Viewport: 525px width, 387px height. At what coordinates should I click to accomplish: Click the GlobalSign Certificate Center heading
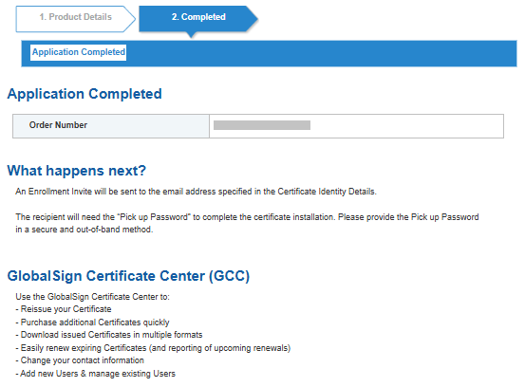tap(128, 276)
